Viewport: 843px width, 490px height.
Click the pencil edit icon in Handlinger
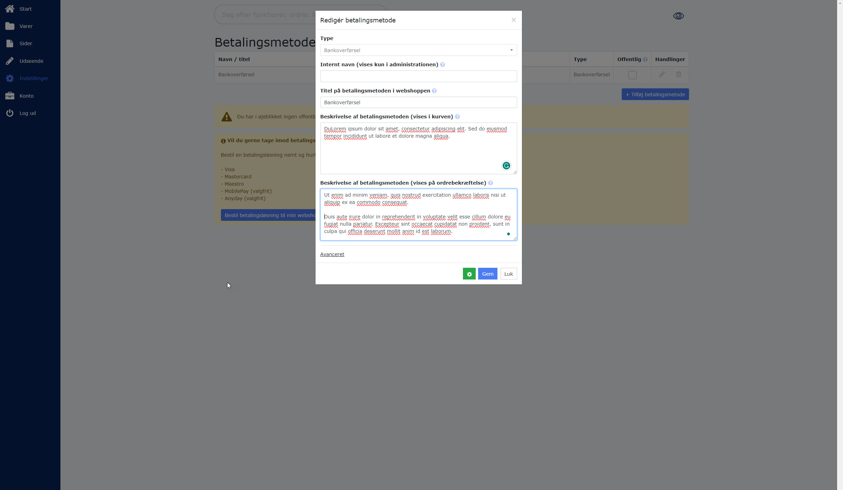point(661,75)
